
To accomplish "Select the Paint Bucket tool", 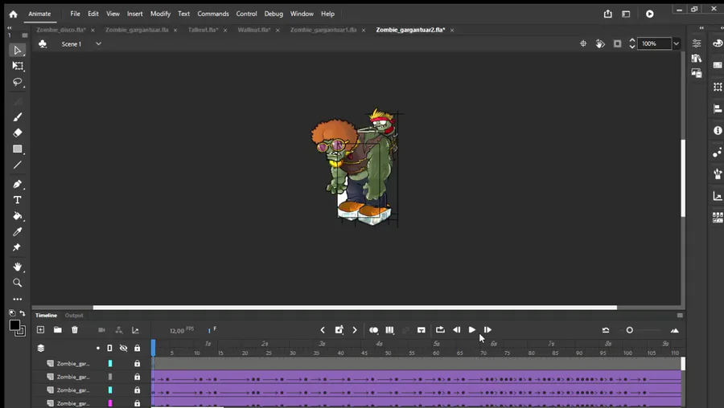I will tap(18, 216).
